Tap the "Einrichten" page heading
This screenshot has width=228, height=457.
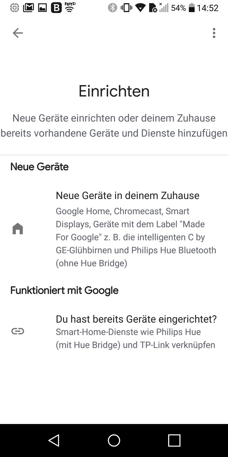114,91
